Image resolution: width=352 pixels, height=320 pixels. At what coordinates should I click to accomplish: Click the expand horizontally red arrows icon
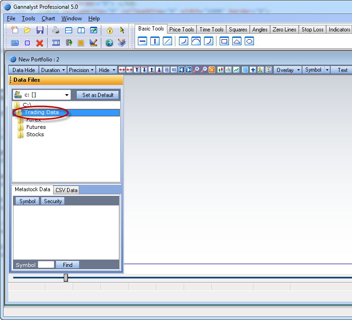130,70
